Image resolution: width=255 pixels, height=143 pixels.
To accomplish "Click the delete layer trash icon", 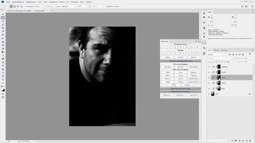I will click(250, 141).
